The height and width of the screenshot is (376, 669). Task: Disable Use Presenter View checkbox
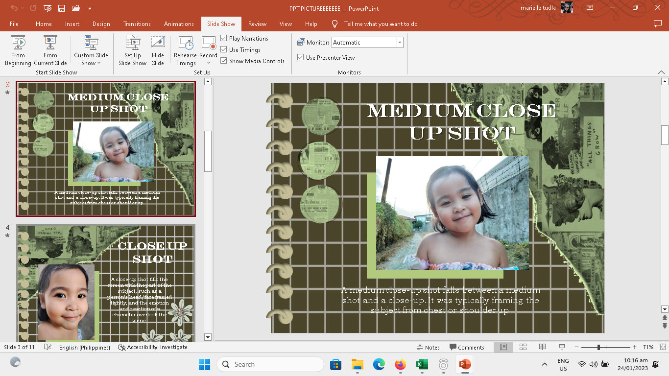tap(301, 57)
